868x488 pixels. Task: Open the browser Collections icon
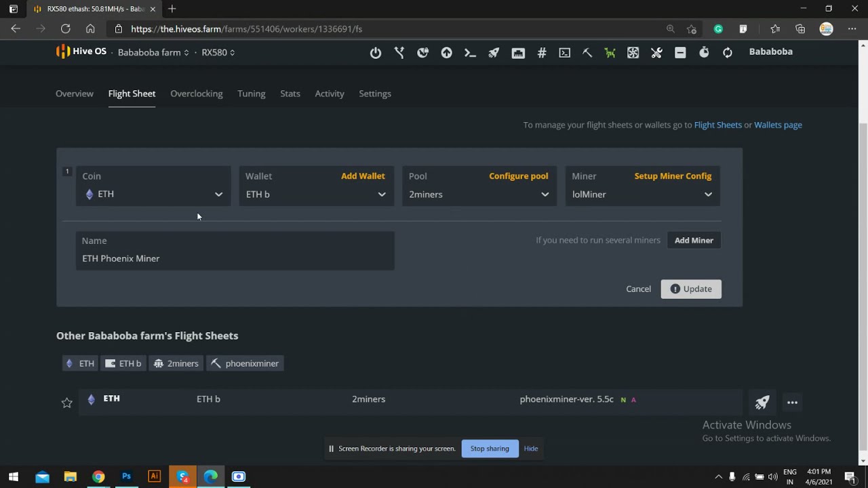(800, 29)
